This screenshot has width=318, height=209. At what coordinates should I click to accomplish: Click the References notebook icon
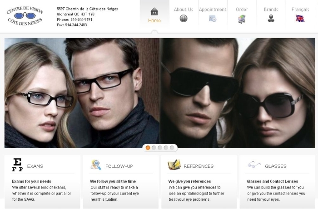click(x=174, y=165)
